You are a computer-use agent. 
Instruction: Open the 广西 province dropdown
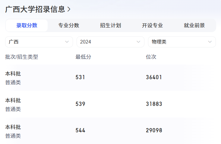click(39, 42)
